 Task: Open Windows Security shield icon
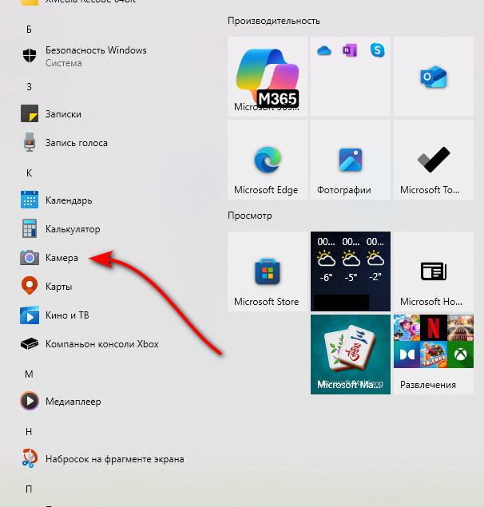pos(30,55)
